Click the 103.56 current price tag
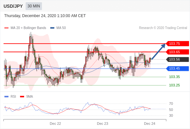This screenshot has height=129, width=190. click(x=177, y=59)
